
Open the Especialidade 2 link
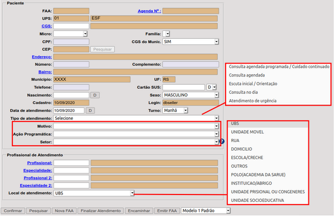(x=36, y=186)
